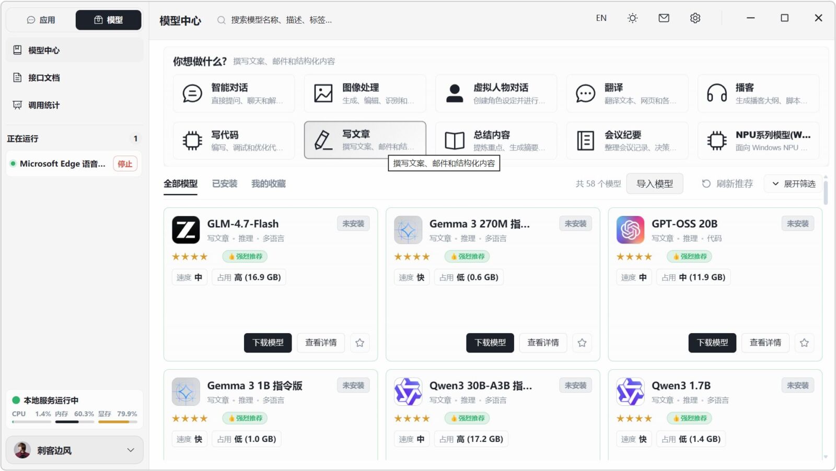The image size is (836, 471).
Task: Choose the 智能对话 category card
Action: coord(234,93)
